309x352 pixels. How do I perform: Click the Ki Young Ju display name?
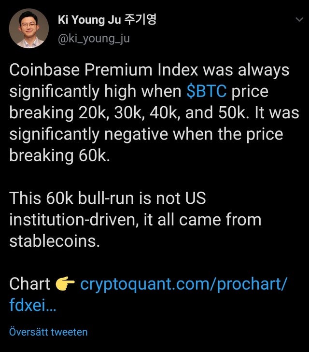(89, 20)
